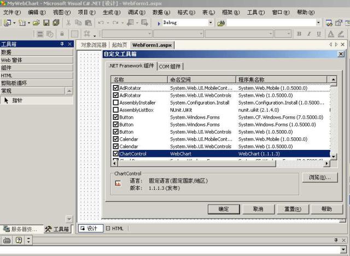The height and width of the screenshot is (256, 350).
Task: Uncheck Button checkbox for System.Windows.Forms (1.0.5000.0)
Action: (115, 125)
